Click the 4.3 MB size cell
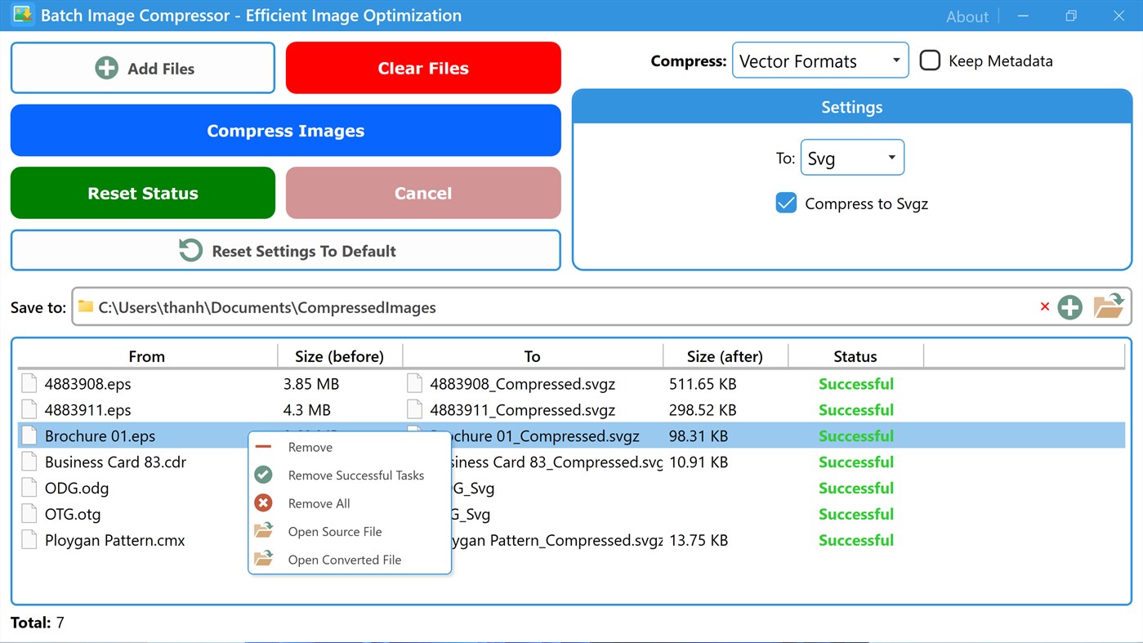This screenshot has height=643, width=1143. [307, 410]
